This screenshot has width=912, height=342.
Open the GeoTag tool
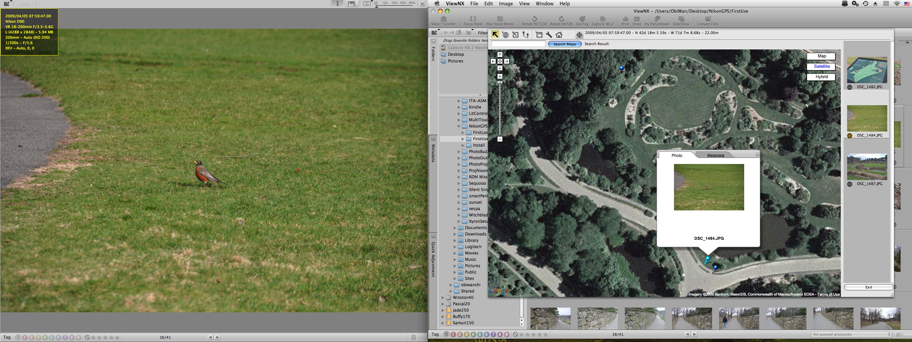click(x=582, y=21)
